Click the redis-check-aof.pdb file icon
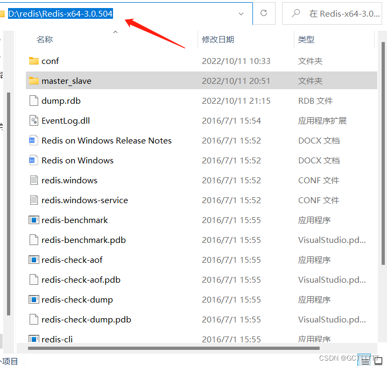Viewport: 387px width, 366px height. (x=33, y=279)
